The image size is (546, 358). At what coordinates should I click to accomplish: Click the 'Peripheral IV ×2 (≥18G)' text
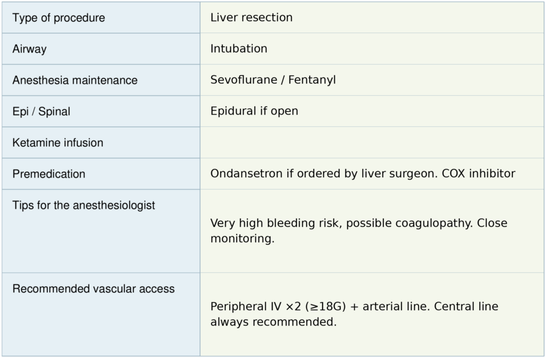click(x=277, y=307)
